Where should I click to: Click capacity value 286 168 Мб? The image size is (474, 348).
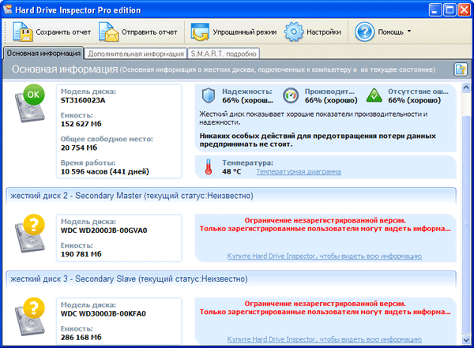point(81,338)
